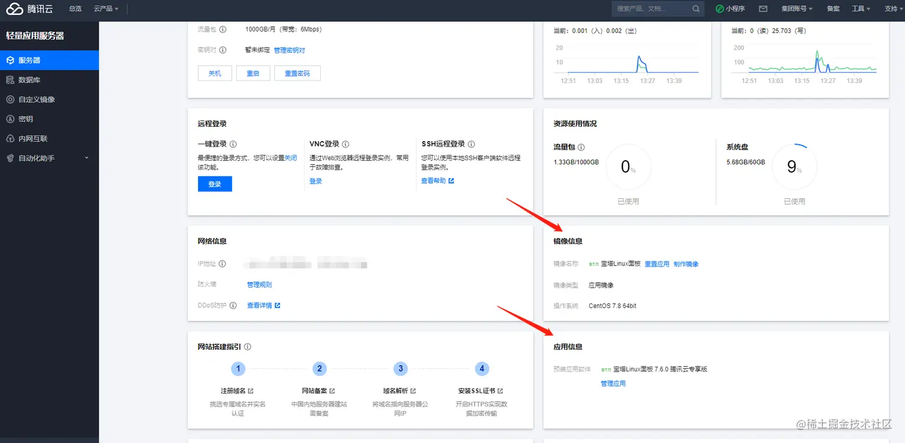Viewport: 905px width, 443px height.
Task: Open 查看帮助 SSH help link
Action: pyautogui.click(x=438, y=181)
